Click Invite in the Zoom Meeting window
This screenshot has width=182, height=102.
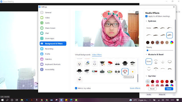coord(149,95)
